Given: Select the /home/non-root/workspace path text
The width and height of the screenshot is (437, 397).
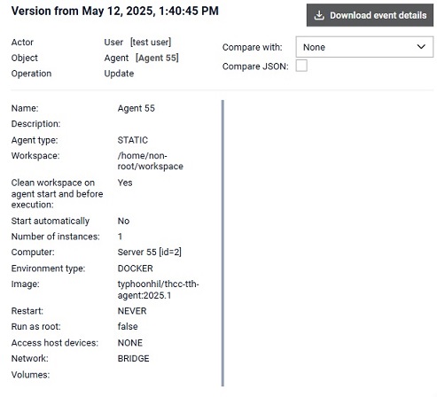Looking at the screenshot, I should [x=151, y=161].
